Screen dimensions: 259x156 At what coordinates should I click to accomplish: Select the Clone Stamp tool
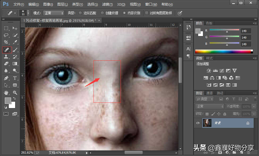[x=6, y=57]
